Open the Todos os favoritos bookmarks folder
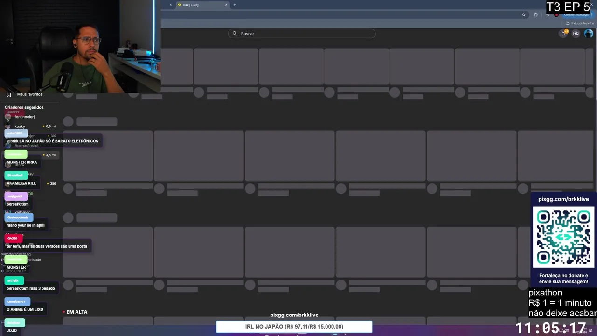The image size is (597, 336). [x=580, y=23]
